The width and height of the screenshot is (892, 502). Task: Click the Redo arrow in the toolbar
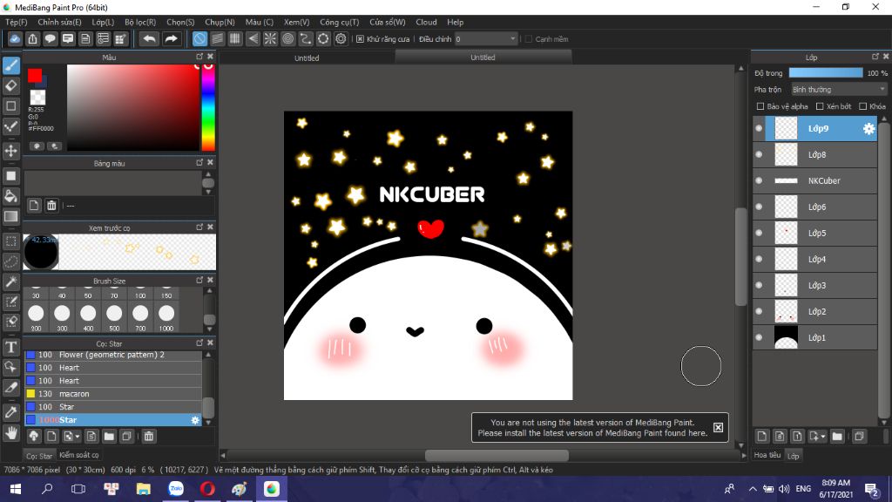click(171, 38)
